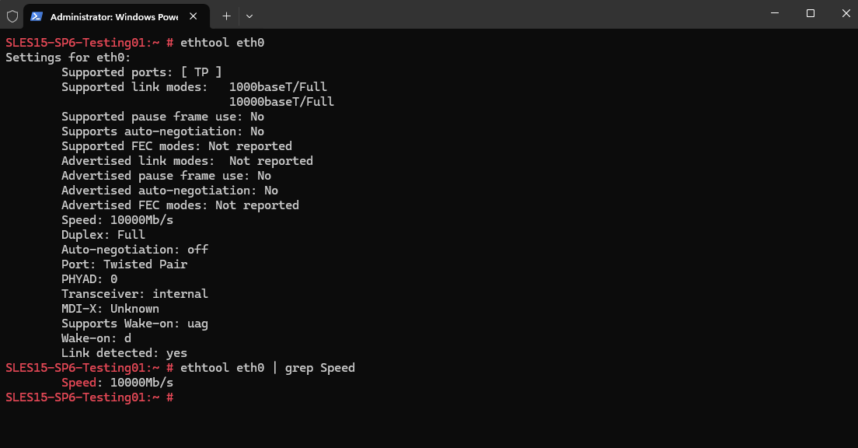Viewport: 858px width, 448px height.
Task: Click the "10000baseT/Full" link mode text
Action: point(281,102)
